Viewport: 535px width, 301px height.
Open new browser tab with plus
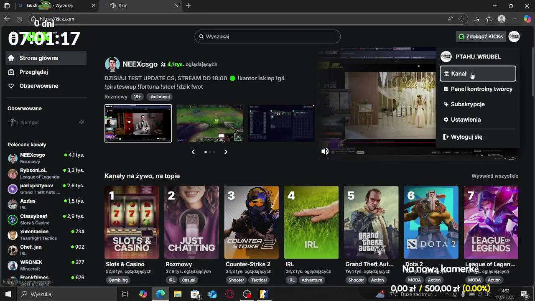[189, 5]
